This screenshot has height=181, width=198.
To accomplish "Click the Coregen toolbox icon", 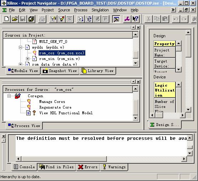I will tap(18, 96).
